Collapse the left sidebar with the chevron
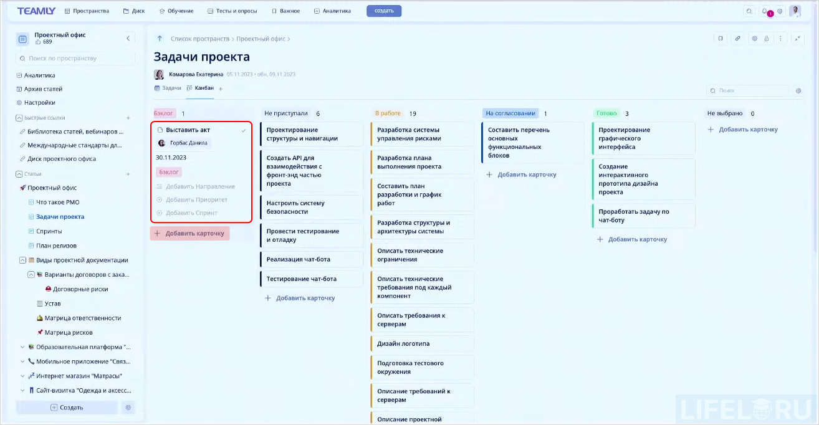The width and height of the screenshot is (819, 425). (x=128, y=38)
